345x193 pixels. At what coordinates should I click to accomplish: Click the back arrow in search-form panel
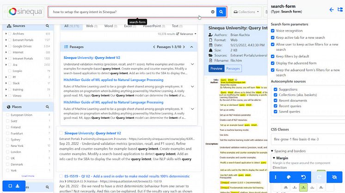coord(332,10)
